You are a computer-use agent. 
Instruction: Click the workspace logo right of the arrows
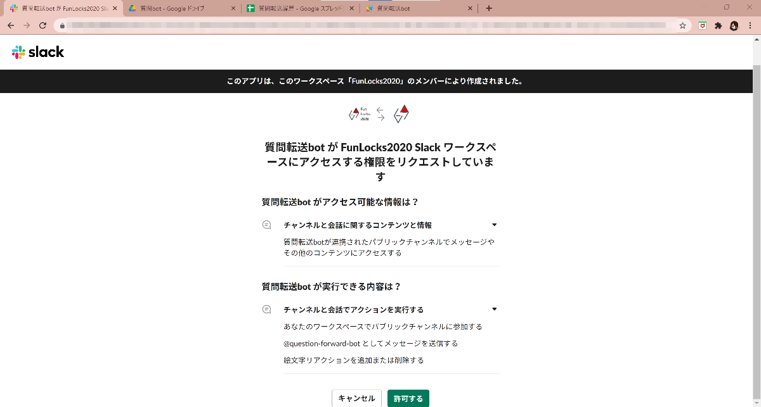pos(401,114)
